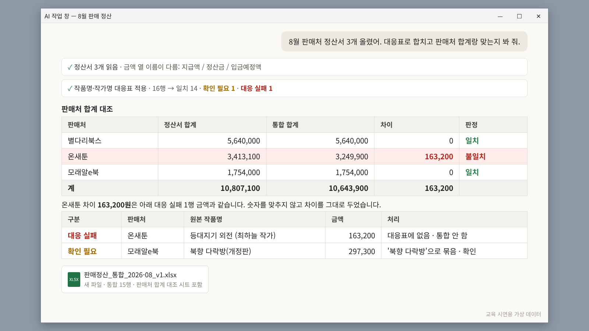Image resolution: width=589 pixels, height=331 pixels.
Task: Select the '별다리북스' row cell
Action: (110, 140)
